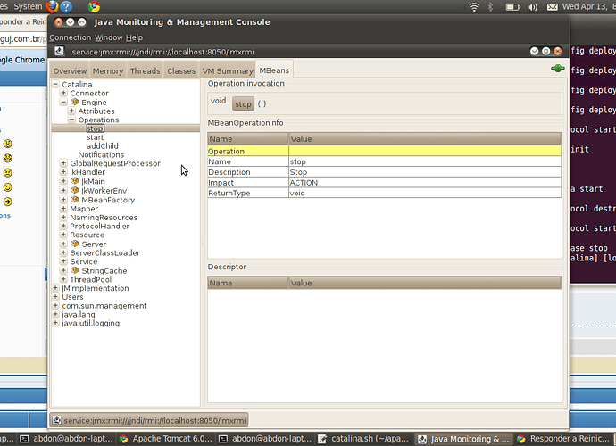Select the stop operation tree row
This screenshot has width=616, height=446.
tap(126, 128)
